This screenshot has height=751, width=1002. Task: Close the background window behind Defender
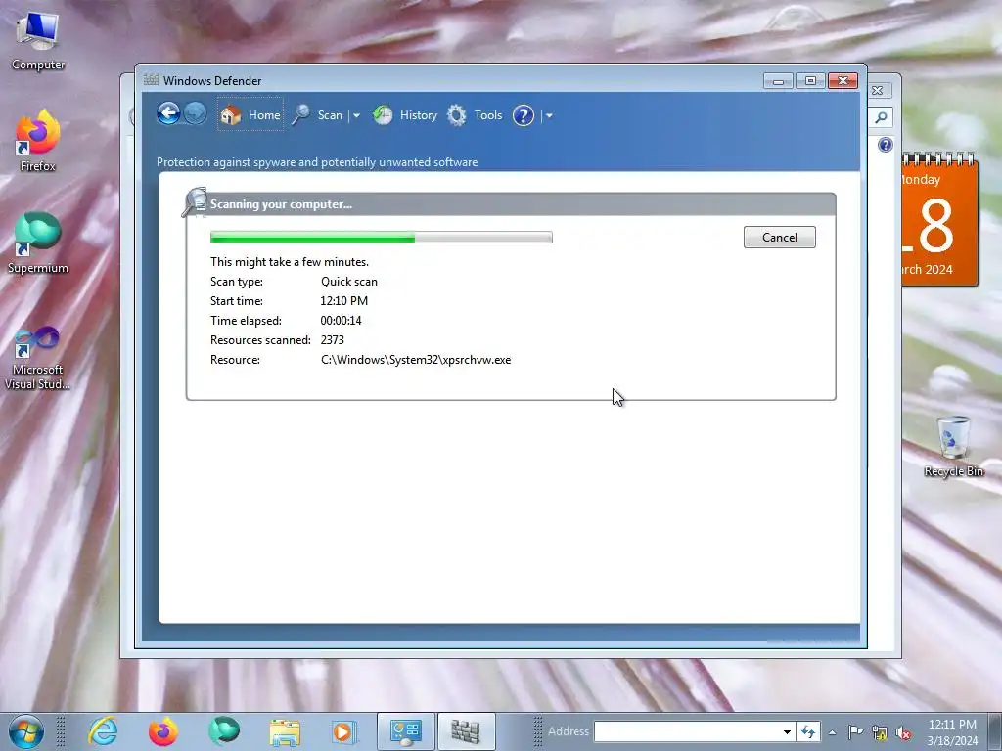(878, 91)
